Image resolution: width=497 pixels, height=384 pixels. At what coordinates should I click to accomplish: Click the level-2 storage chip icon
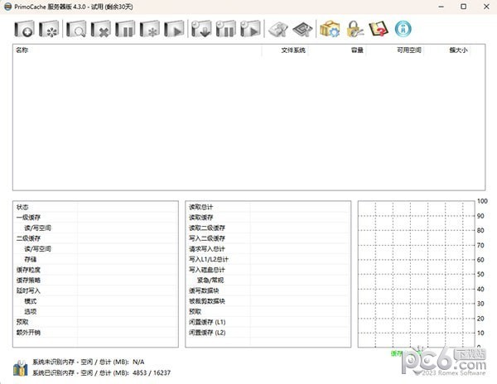pos(302,29)
